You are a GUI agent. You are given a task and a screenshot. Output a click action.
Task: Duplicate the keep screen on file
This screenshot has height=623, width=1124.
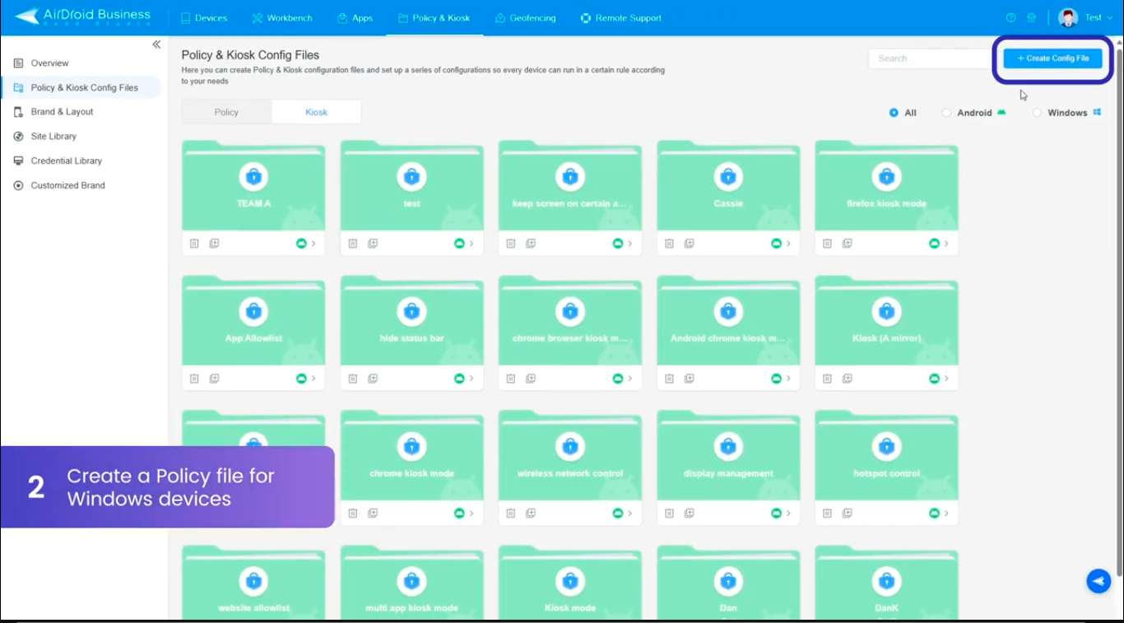531,244
